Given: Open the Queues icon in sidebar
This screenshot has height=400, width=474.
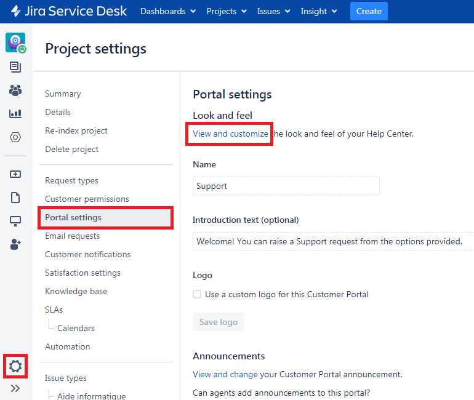Looking at the screenshot, I should [x=15, y=66].
